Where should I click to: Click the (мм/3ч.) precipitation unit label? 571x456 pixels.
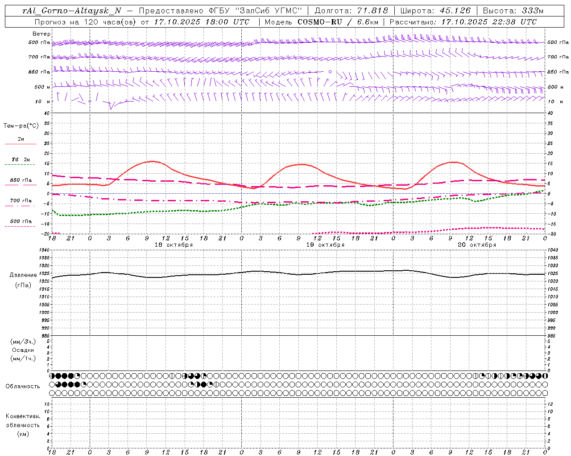coord(23,342)
